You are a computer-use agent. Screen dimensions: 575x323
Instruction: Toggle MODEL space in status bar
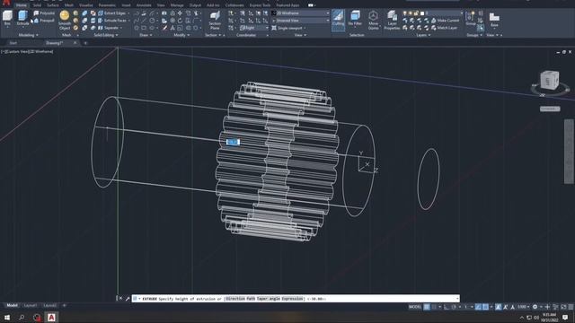(415, 307)
